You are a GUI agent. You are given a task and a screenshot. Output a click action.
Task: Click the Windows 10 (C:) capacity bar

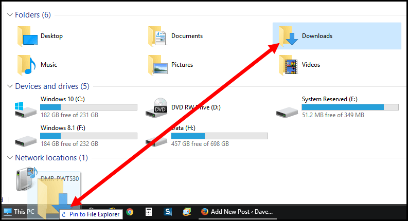(x=88, y=107)
